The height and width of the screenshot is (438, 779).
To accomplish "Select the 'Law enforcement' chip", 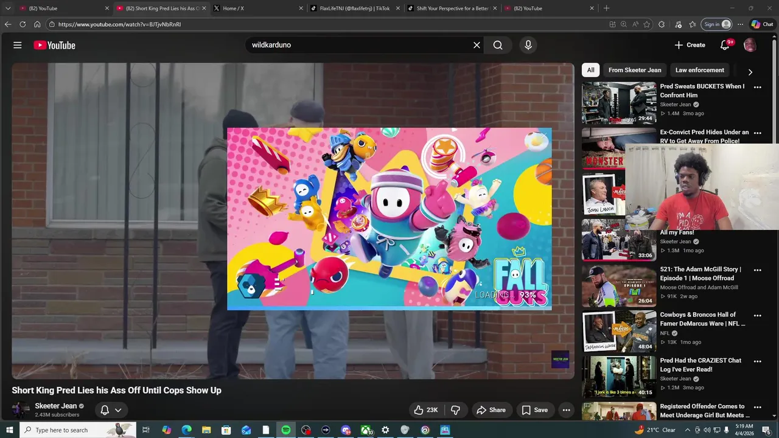I will point(699,70).
